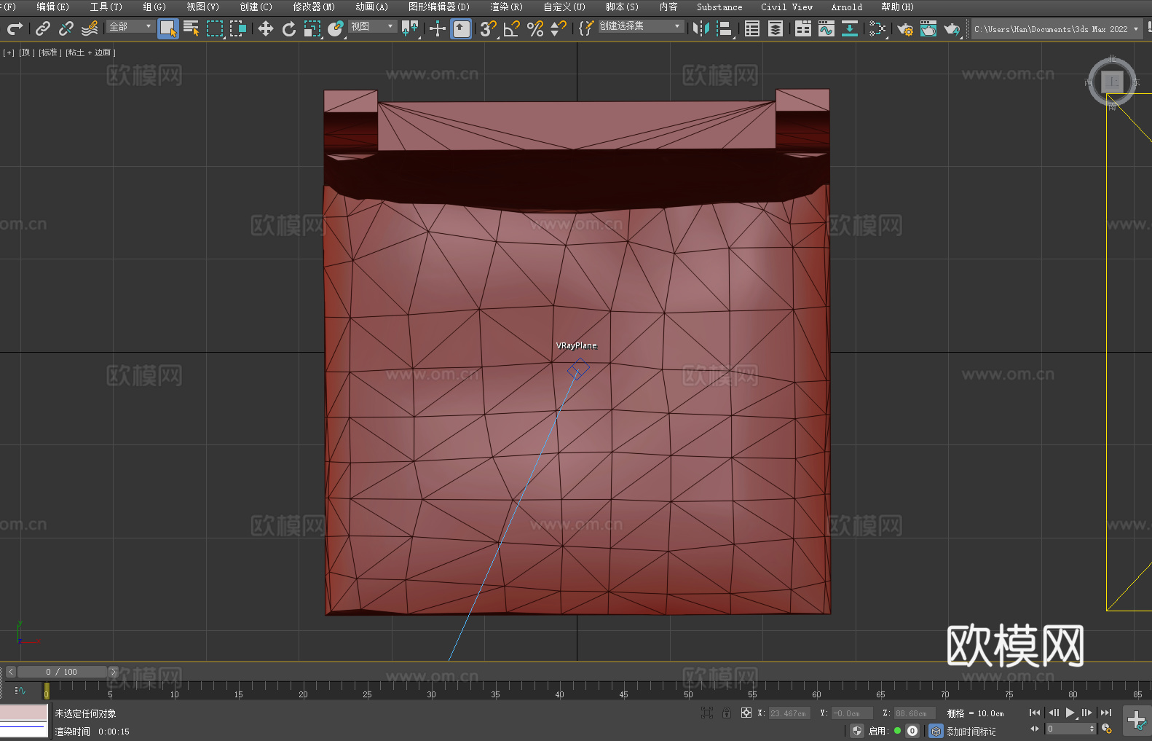
Task: Toggle Percent Snap
Action: (535, 28)
